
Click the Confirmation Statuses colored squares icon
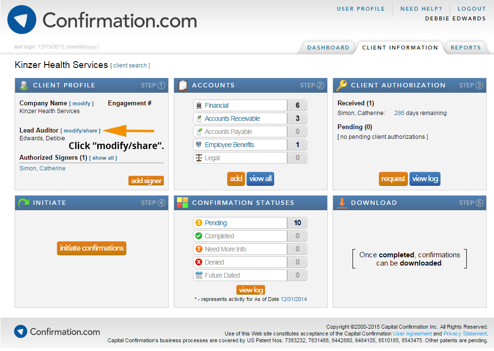point(183,203)
